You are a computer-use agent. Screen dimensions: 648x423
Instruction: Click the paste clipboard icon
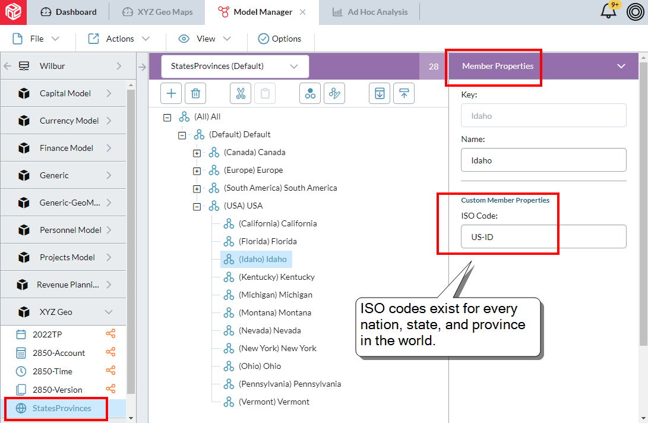[x=265, y=93]
